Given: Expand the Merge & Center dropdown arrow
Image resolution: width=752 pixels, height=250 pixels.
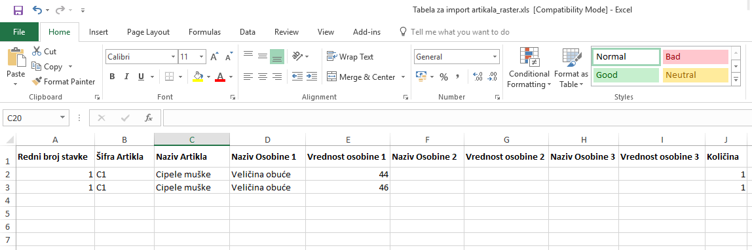Looking at the screenshot, I should [x=404, y=77].
